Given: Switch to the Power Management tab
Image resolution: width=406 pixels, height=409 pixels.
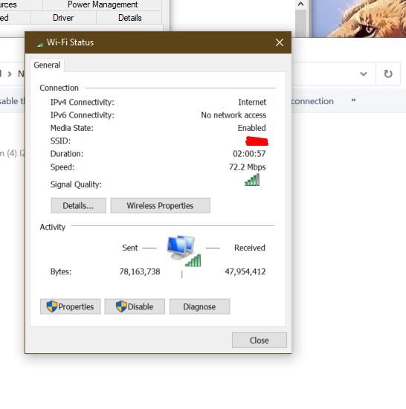Looking at the screenshot, I should point(103,4).
